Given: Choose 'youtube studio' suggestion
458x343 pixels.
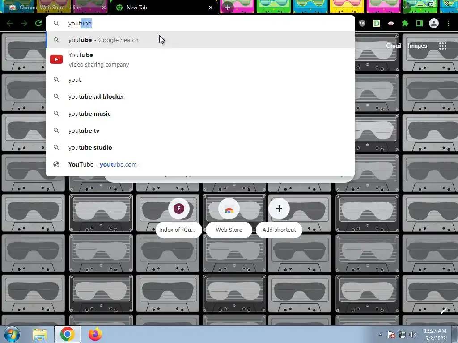Looking at the screenshot, I should click(x=200, y=147).
